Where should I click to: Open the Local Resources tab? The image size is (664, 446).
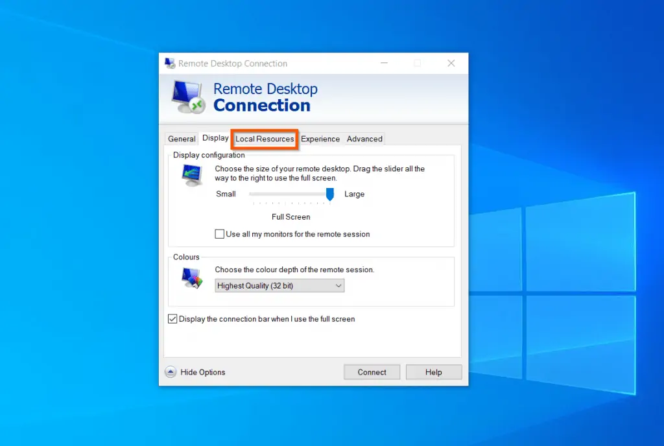pyautogui.click(x=264, y=138)
